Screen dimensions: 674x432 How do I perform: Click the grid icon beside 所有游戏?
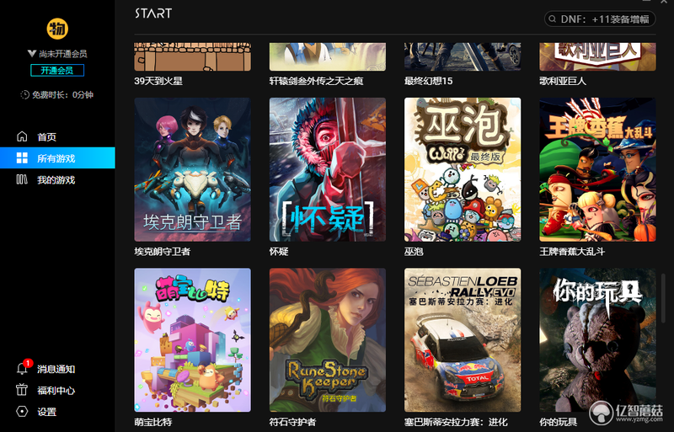22,158
